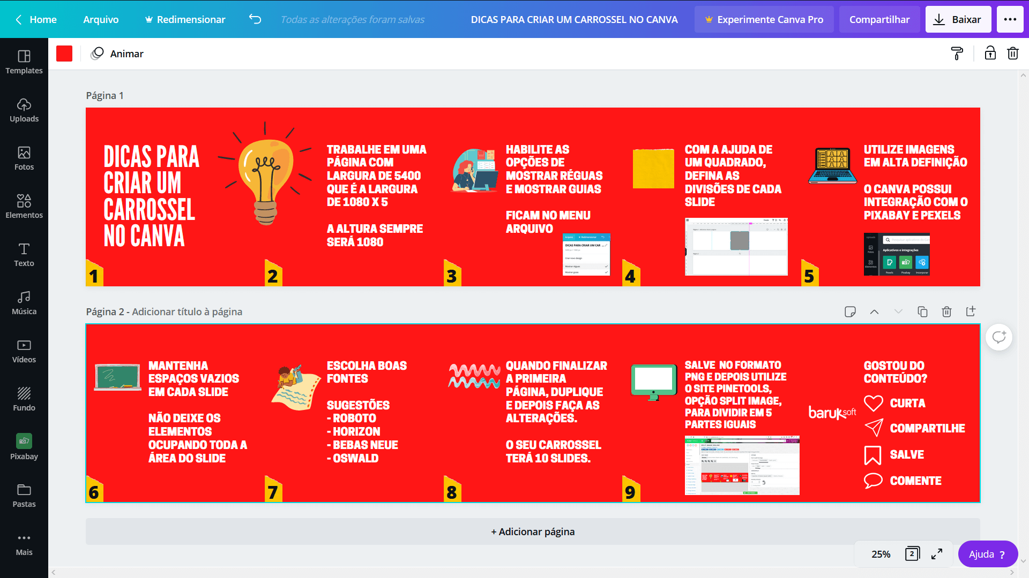Open the Arquivo menu item

[101, 19]
